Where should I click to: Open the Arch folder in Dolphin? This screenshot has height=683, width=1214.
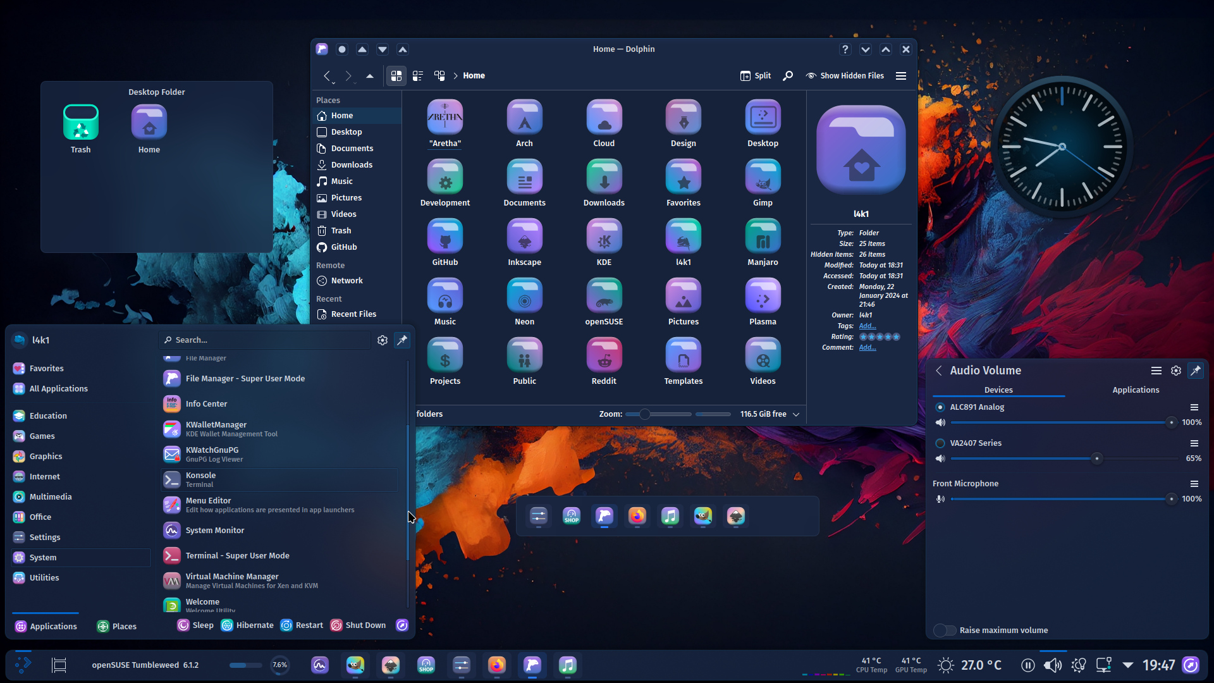(x=524, y=118)
